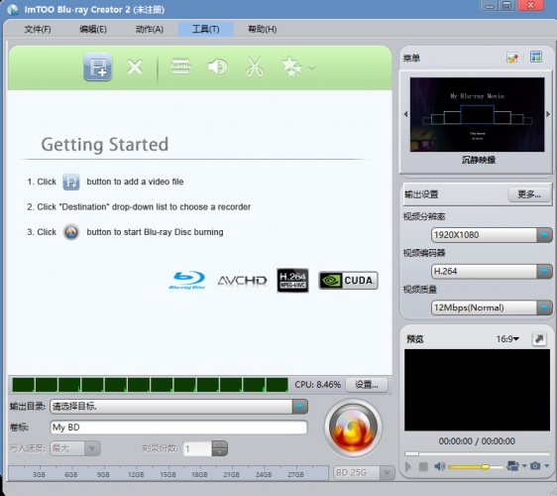Open the 工具(T) menu

(x=206, y=29)
